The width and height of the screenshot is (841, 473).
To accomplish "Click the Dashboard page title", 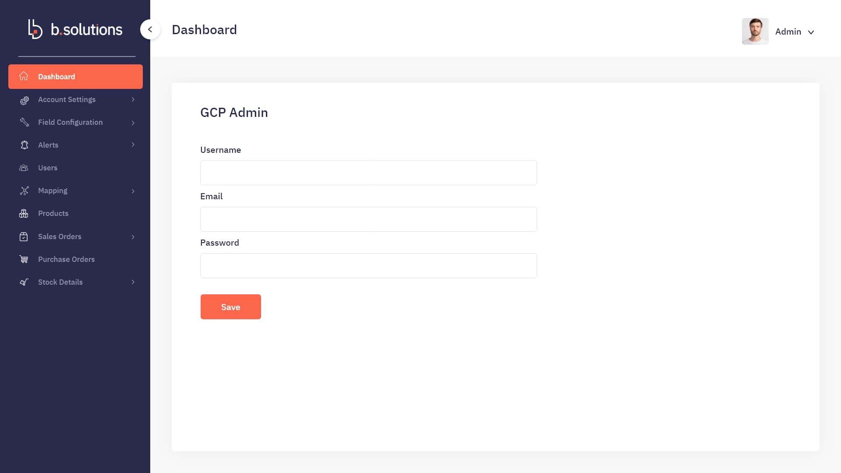I will pyautogui.click(x=204, y=29).
